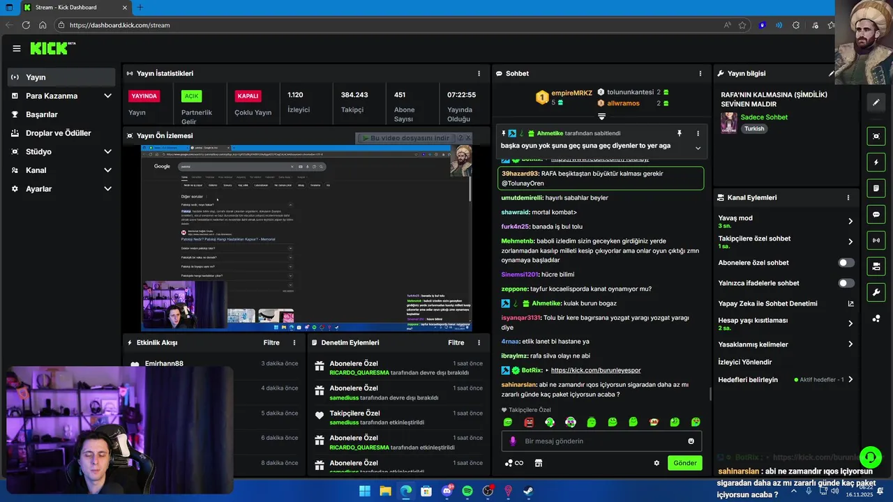Click the broadcast signal sidebar icon
This screenshot has height=502, width=893.
pyautogui.click(x=876, y=241)
